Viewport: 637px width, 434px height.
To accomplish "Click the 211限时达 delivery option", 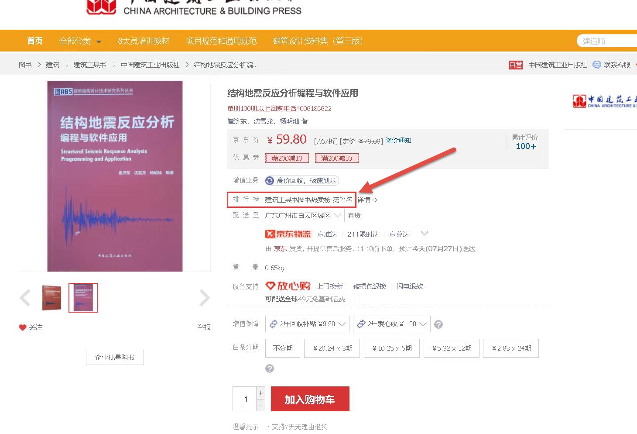I will (363, 234).
